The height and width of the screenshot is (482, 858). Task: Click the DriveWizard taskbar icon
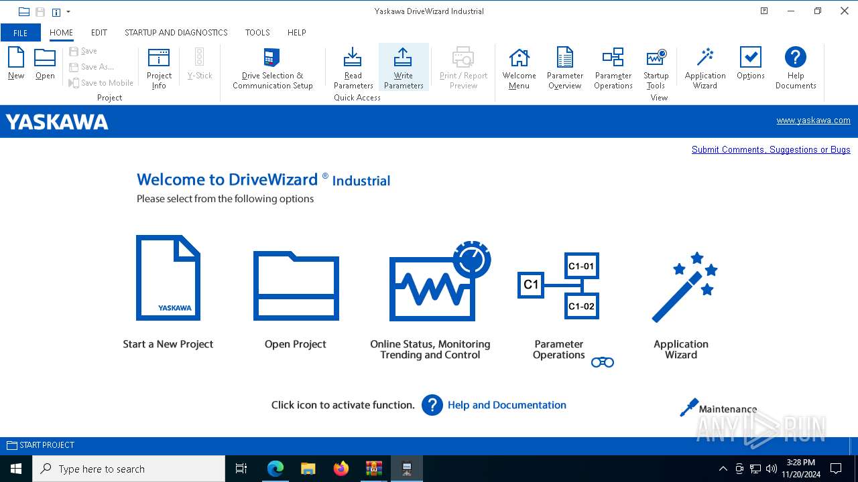(x=407, y=469)
